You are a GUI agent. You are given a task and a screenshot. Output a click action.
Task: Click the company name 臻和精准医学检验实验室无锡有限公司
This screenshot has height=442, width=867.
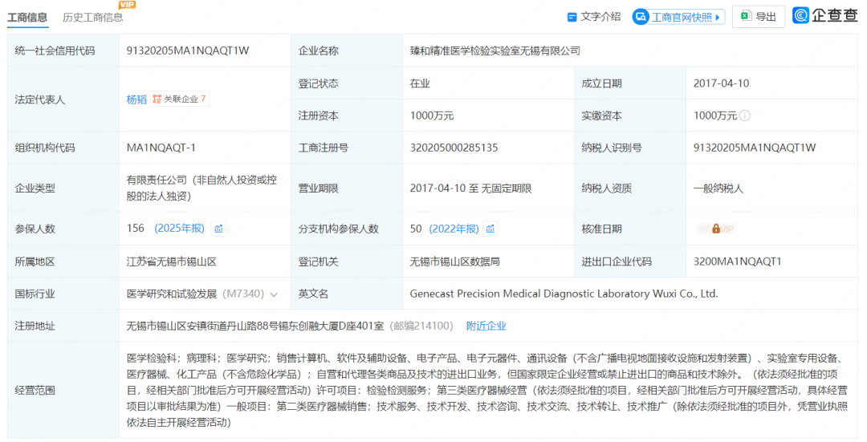tap(495, 51)
